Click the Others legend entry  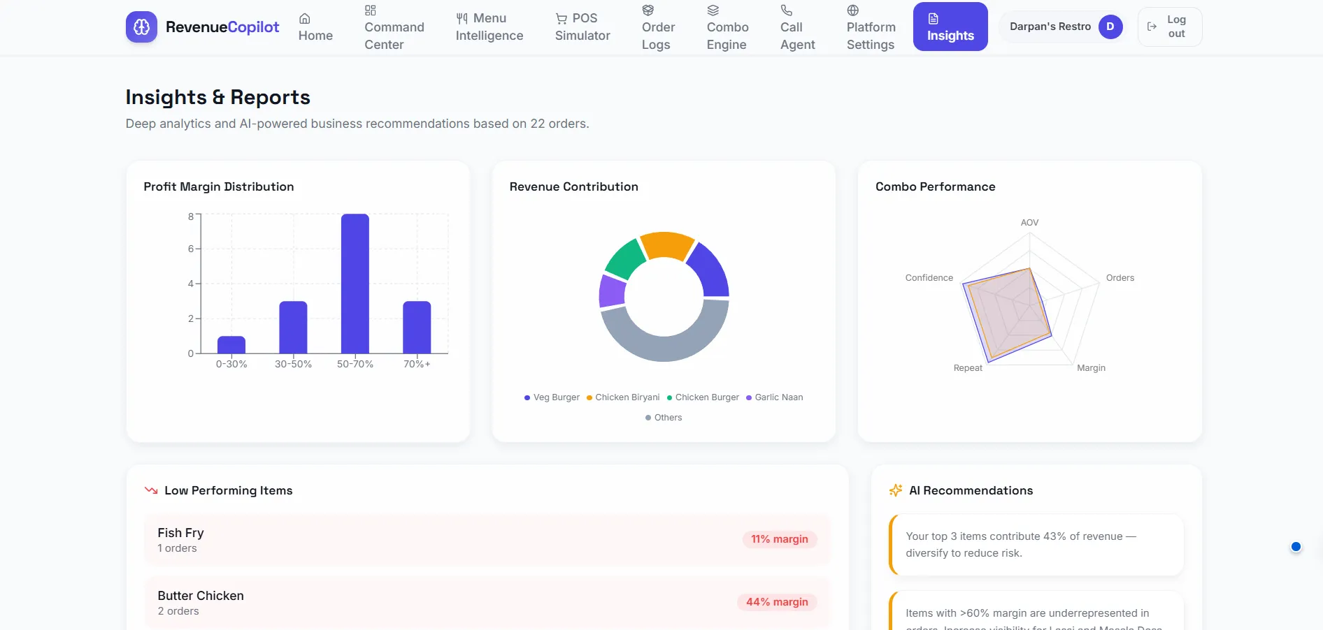tap(664, 418)
